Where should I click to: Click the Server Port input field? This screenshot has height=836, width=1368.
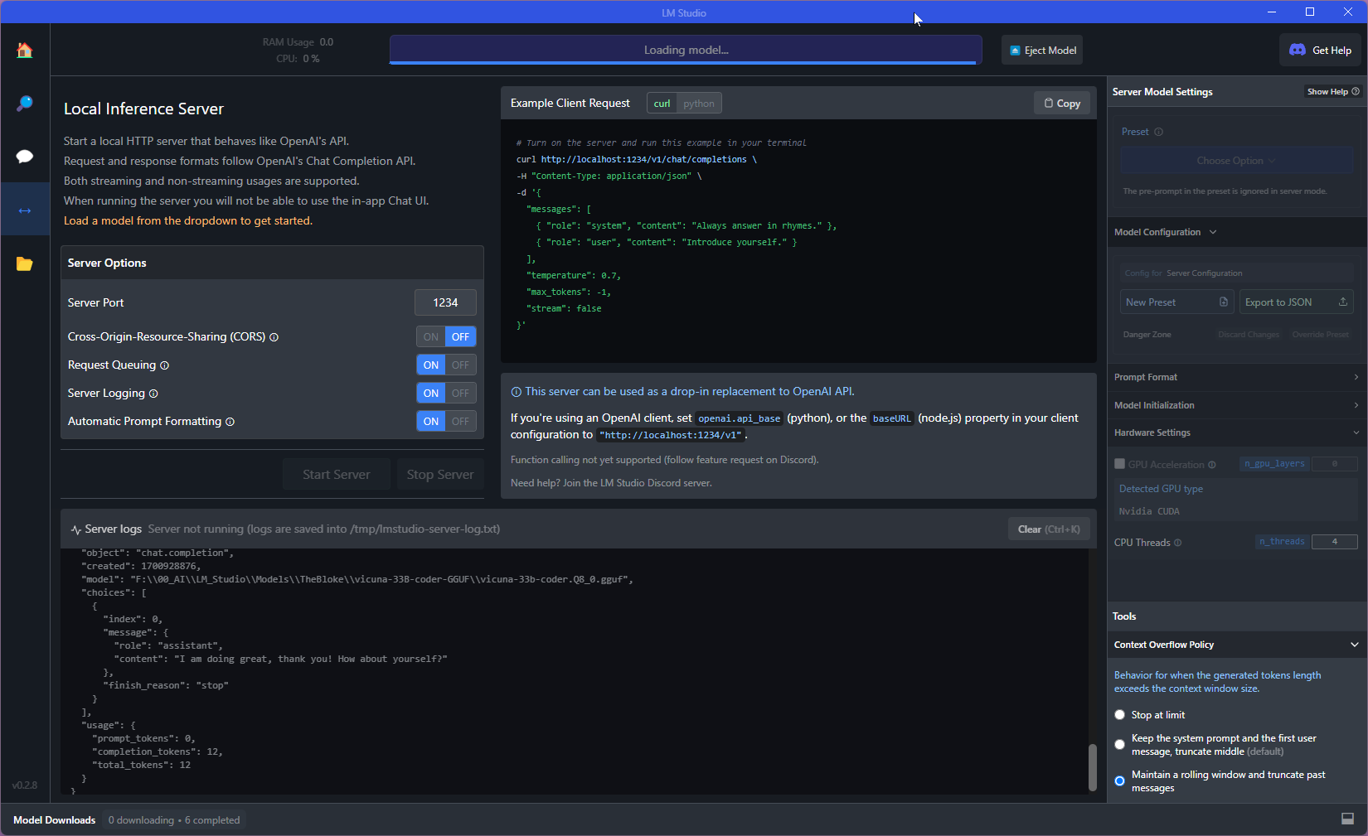[445, 302]
